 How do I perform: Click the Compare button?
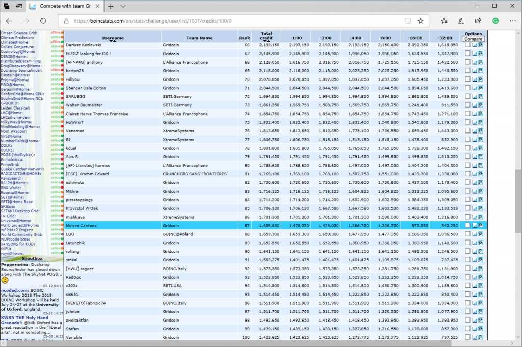473,39
